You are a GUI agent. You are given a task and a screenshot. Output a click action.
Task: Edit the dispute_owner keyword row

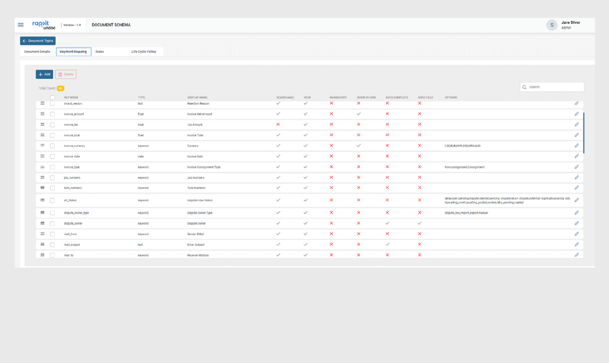pyautogui.click(x=577, y=223)
